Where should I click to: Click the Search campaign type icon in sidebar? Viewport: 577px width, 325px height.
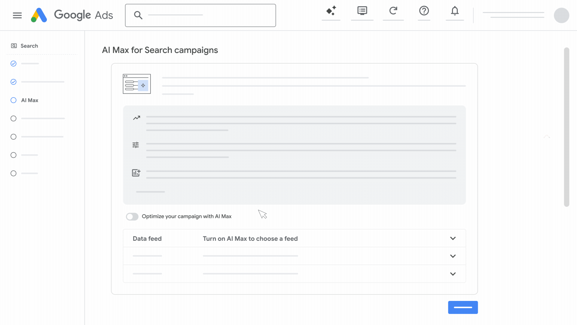point(14,46)
